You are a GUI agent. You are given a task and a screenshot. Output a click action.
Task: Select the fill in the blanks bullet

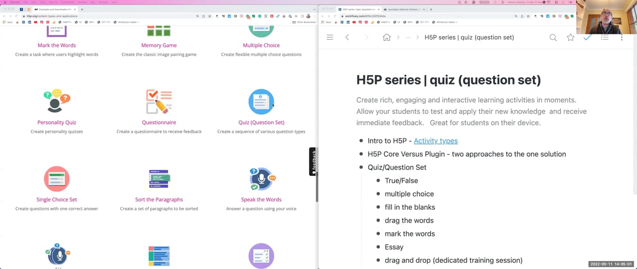(x=410, y=207)
